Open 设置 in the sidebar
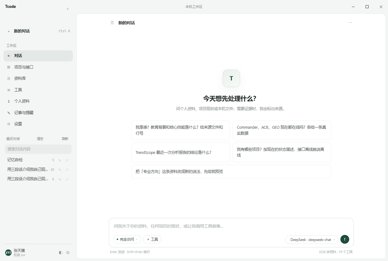 (38, 124)
